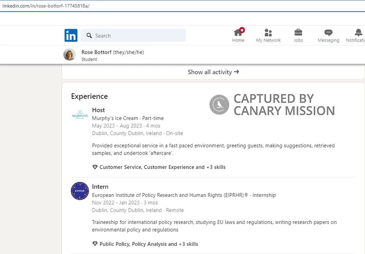The width and height of the screenshot is (365, 254).
Task: Open Customer Service, Customer Experience skills link
Action: [162, 167]
